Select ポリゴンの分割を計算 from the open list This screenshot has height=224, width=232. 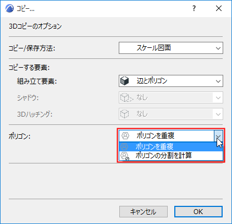point(171,156)
